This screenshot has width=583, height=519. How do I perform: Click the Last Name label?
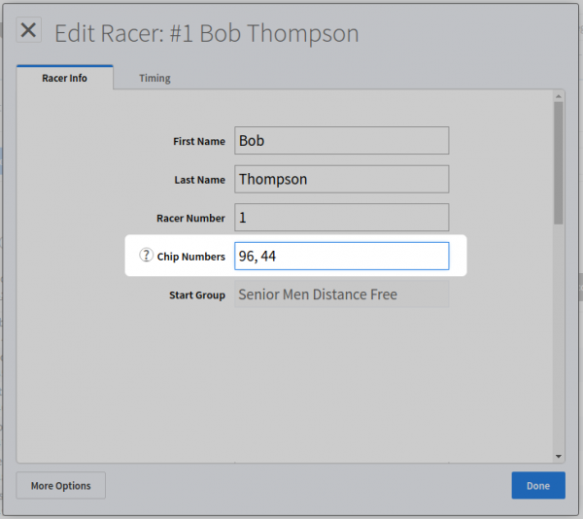198,180
